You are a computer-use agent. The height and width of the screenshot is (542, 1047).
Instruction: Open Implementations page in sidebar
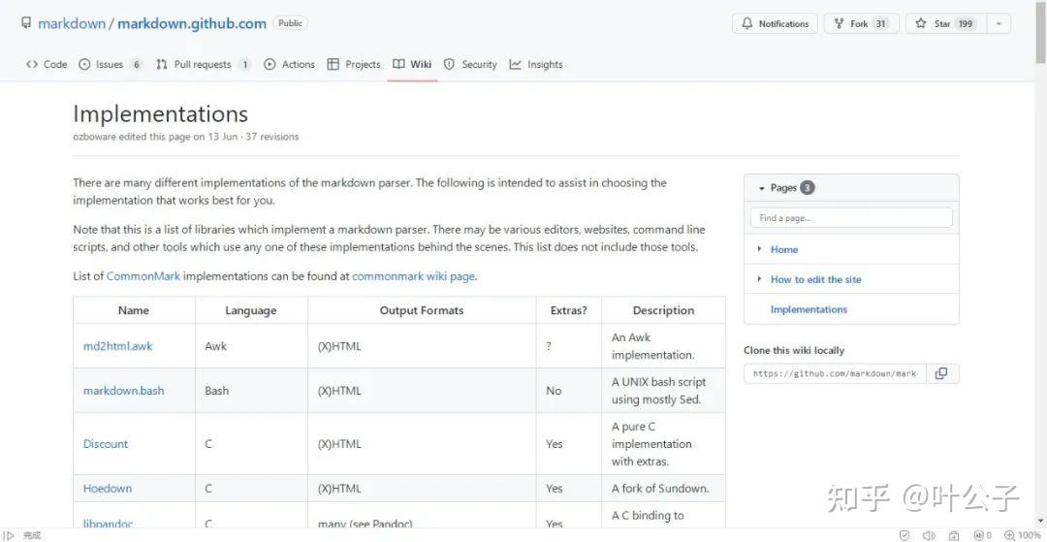809,309
